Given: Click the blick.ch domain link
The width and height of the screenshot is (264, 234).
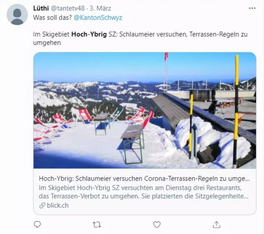Looking at the screenshot, I should pos(58,205).
